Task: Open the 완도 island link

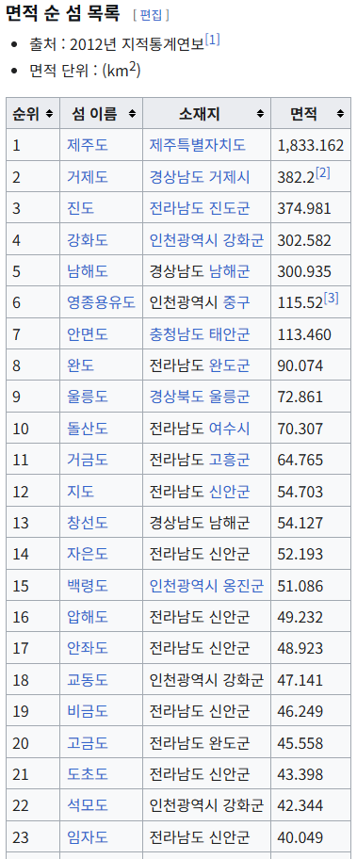Action: 80,365
